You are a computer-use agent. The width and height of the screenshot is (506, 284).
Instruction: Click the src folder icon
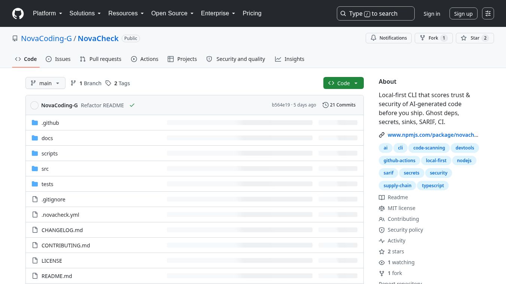[x=35, y=169]
